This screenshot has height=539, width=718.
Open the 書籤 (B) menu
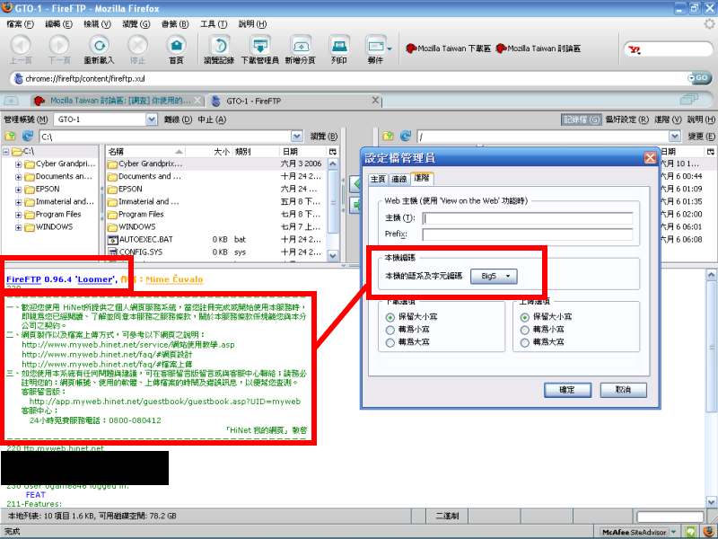175,24
